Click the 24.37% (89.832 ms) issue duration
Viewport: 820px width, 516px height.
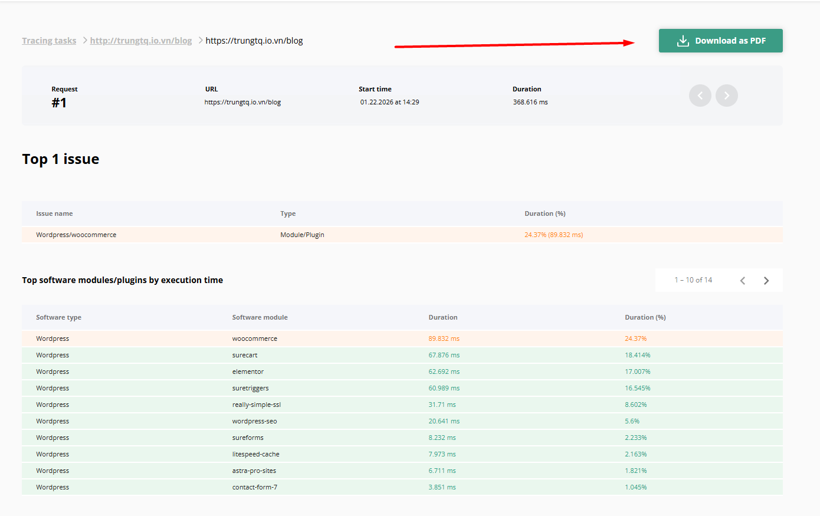tap(553, 235)
